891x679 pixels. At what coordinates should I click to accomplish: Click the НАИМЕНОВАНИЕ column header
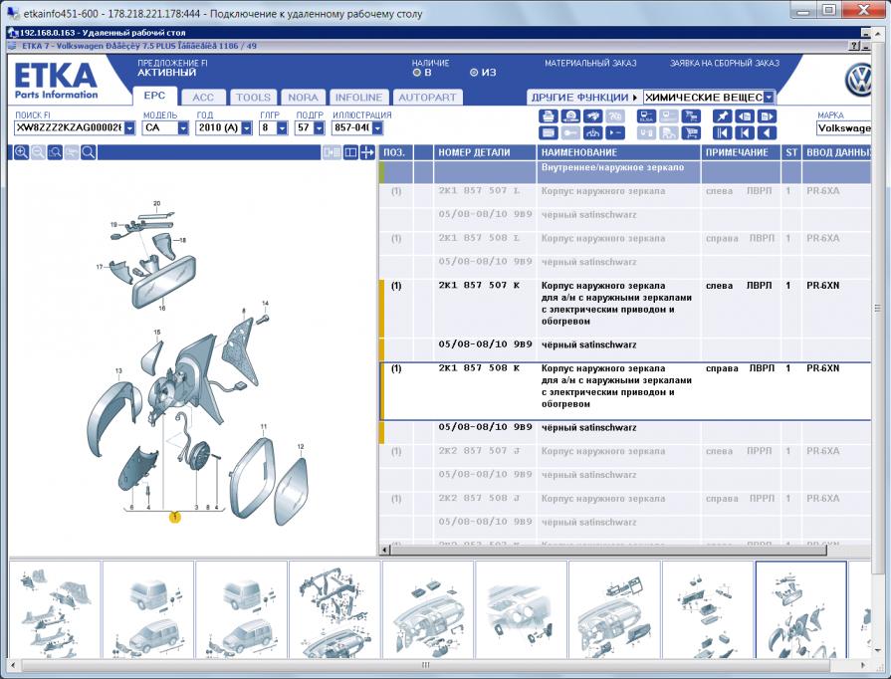tap(618, 152)
